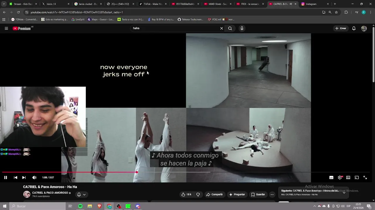Open the VOLE.wtf bookmark
The width and height of the screenshot is (375, 210).
(221, 20)
